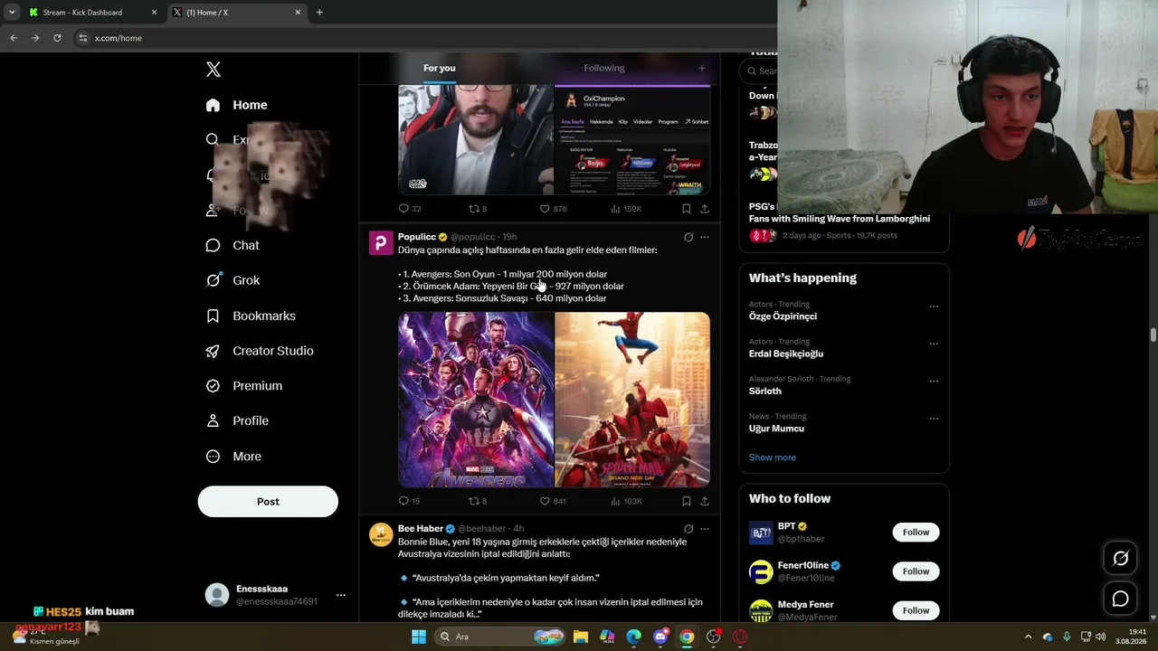Open the Spider-Man poster image
This screenshot has height=651, width=1158.
pos(632,400)
